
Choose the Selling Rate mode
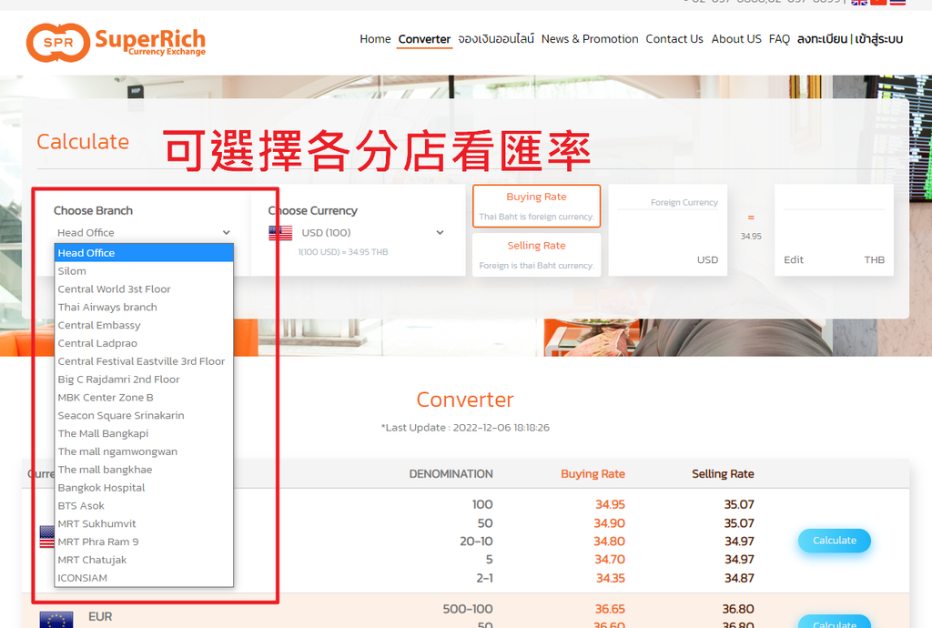(x=536, y=255)
